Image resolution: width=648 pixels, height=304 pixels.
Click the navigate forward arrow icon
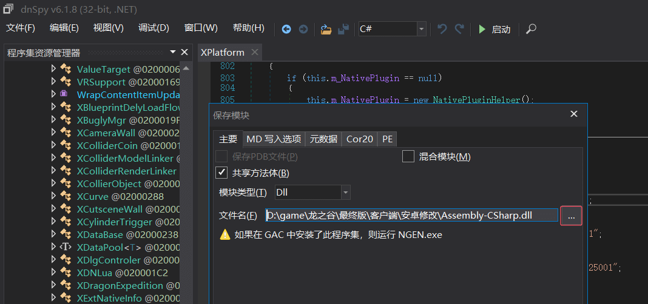point(303,29)
